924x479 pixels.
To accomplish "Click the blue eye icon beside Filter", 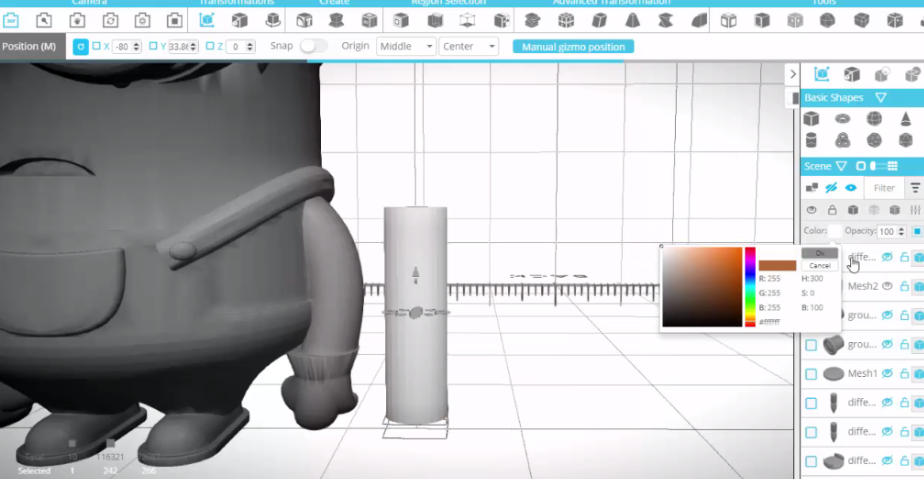I will coord(851,188).
